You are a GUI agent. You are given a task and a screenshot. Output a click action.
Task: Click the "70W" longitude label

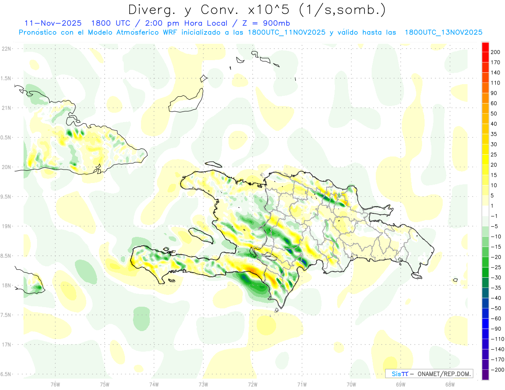[351, 384]
